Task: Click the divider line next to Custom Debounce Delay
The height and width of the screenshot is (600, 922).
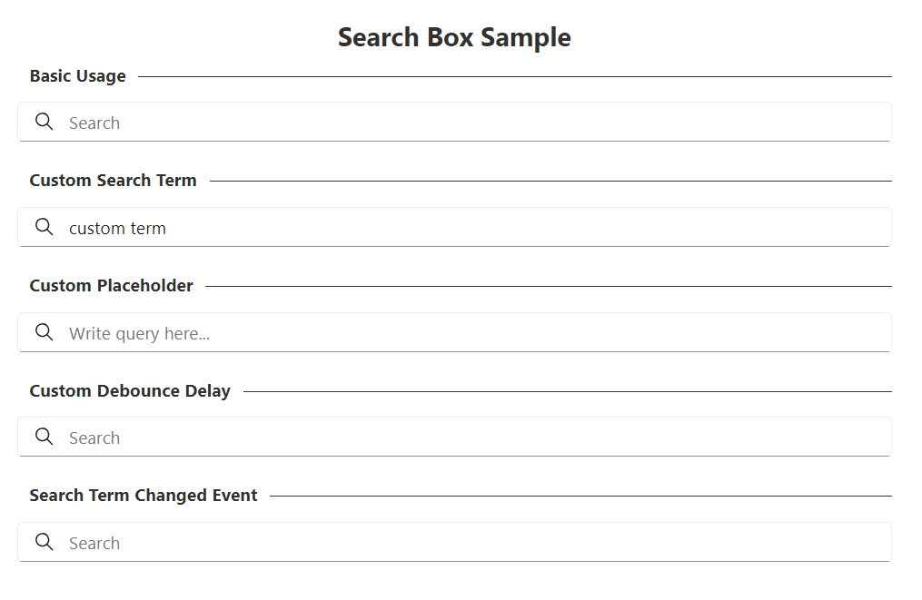Action: tap(567, 392)
